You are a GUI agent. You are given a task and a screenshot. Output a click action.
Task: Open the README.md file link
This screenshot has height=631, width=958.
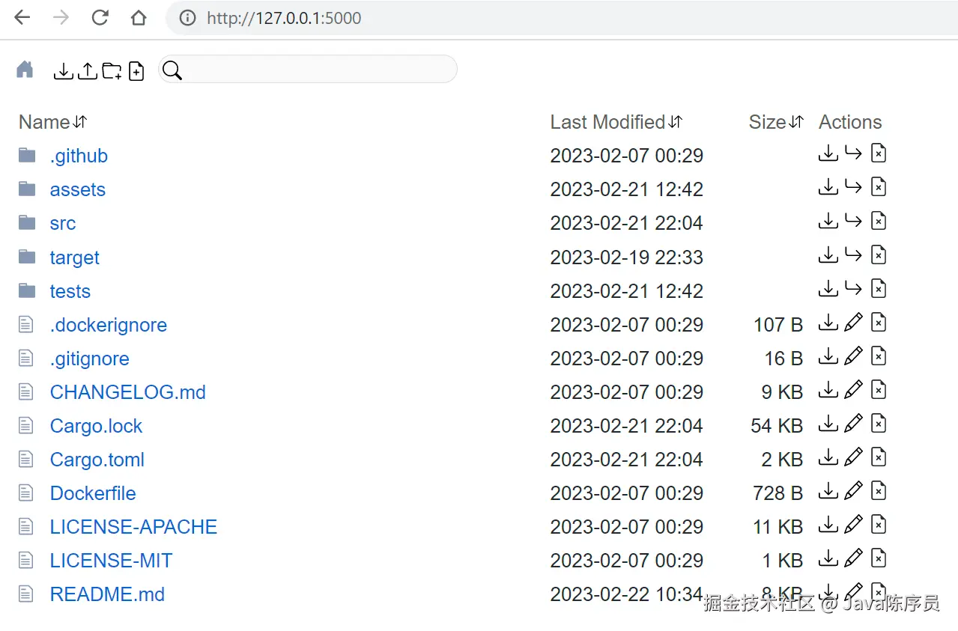pyautogui.click(x=107, y=594)
